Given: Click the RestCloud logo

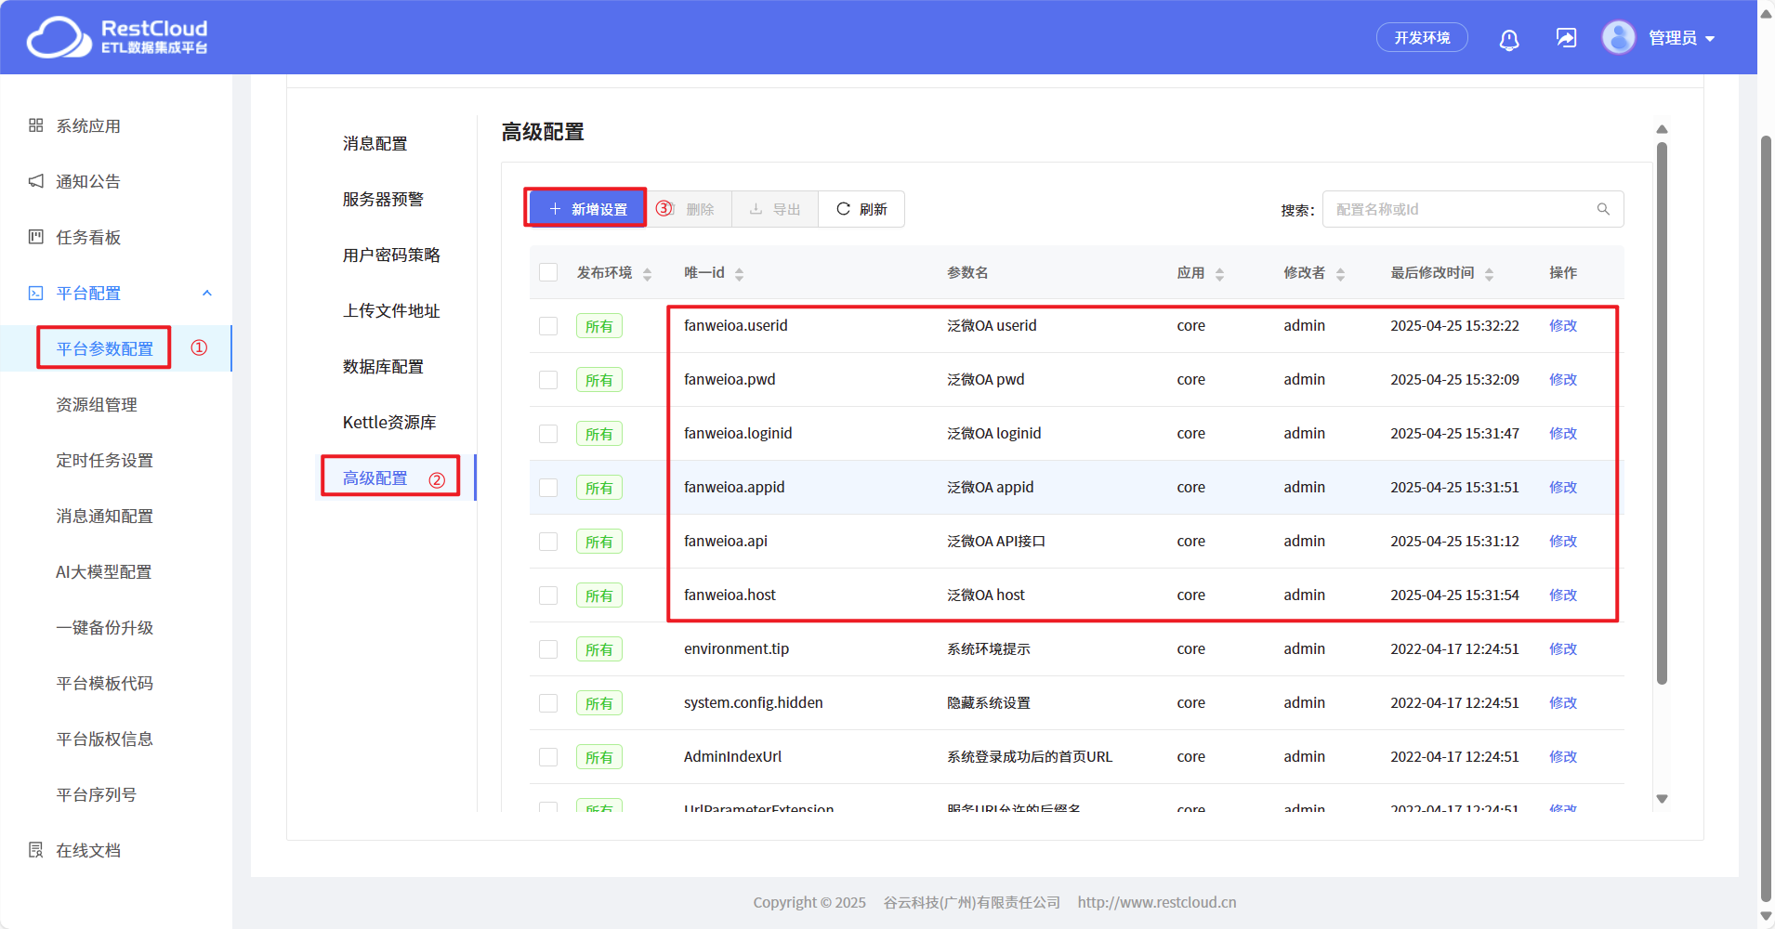Looking at the screenshot, I should point(117,37).
